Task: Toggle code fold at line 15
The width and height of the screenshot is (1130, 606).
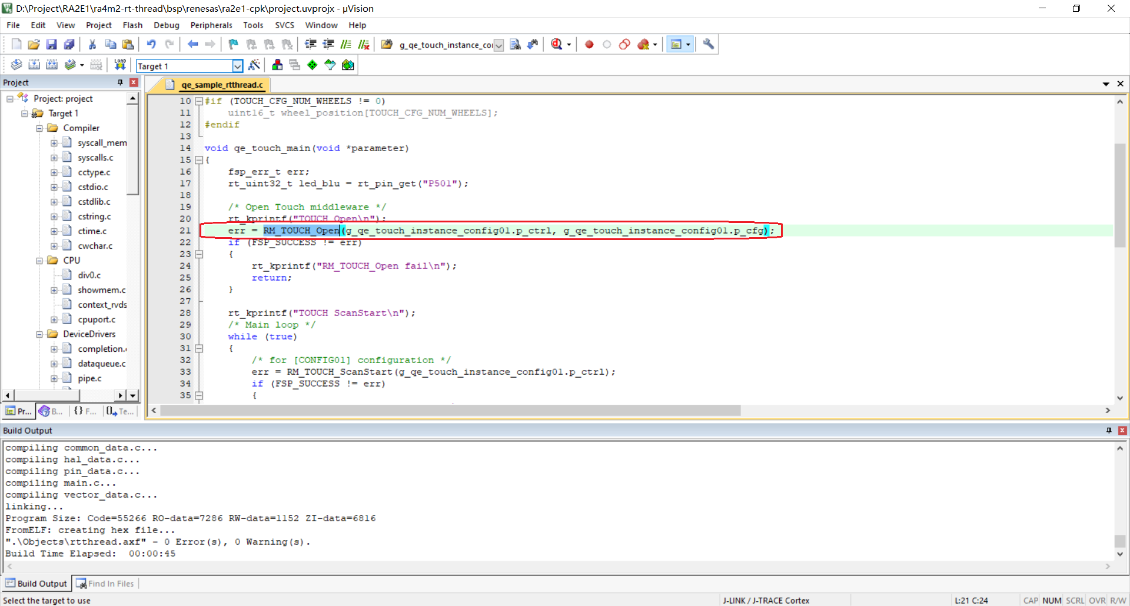Action: tap(199, 160)
